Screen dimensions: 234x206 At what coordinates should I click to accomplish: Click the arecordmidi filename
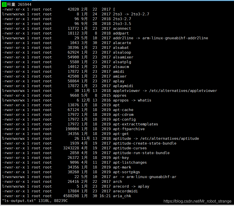125,191
